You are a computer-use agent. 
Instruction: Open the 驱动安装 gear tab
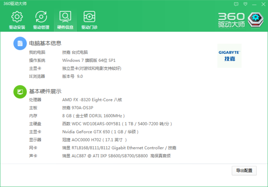(17, 20)
